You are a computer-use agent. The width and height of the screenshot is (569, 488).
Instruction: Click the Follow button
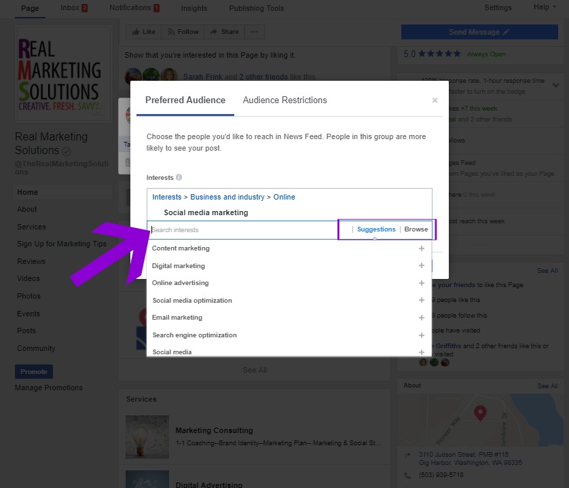[183, 32]
